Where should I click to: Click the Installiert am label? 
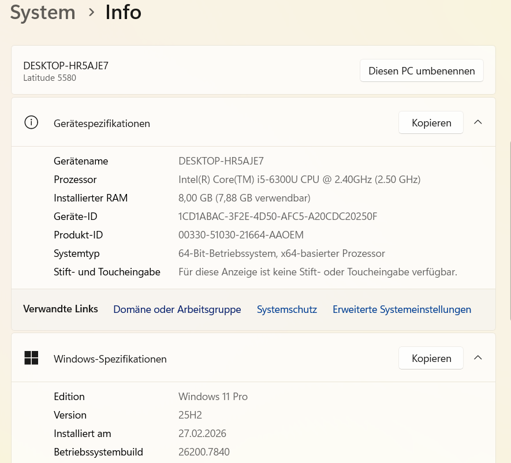83,434
